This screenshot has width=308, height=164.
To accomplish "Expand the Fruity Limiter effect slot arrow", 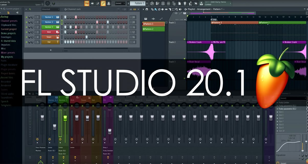I will (278, 103).
